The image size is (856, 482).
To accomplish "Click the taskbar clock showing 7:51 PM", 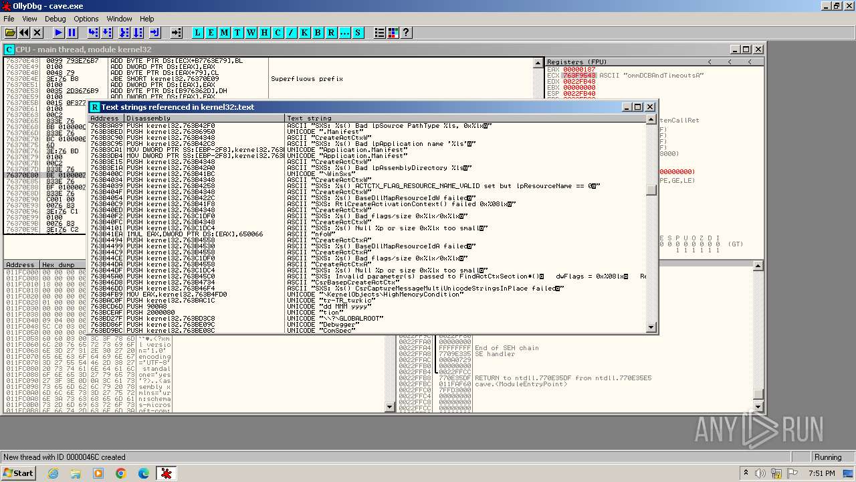I will point(823,473).
